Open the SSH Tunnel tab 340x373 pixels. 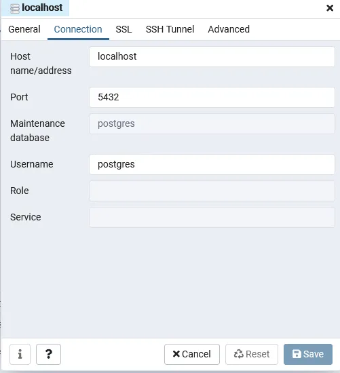coord(170,29)
